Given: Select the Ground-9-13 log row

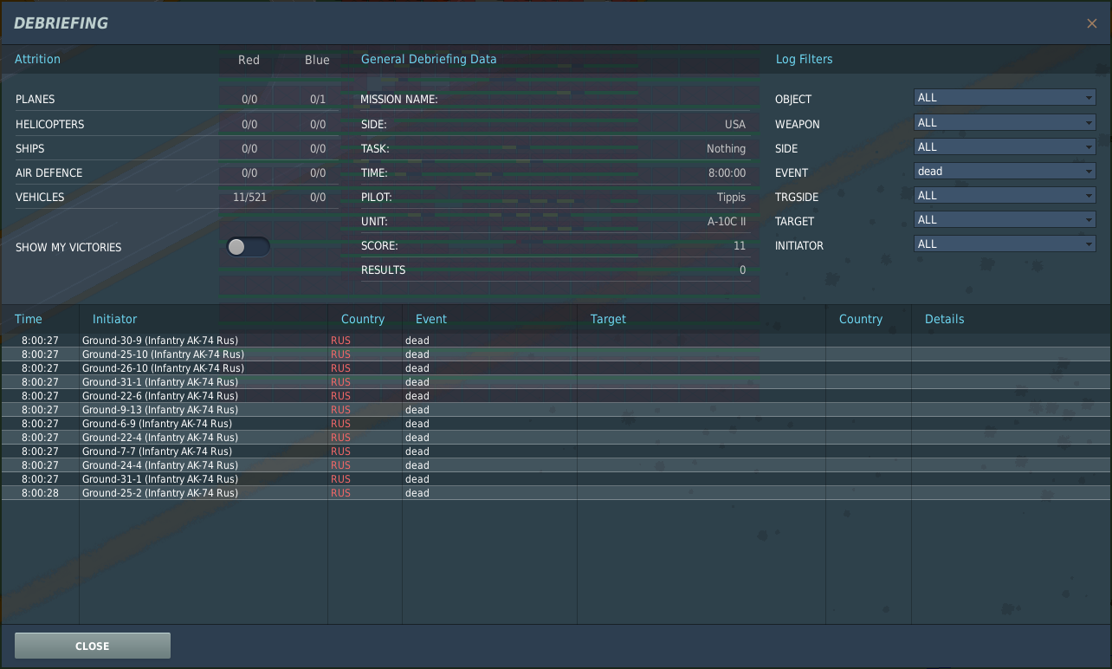Looking at the screenshot, I should pos(556,410).
